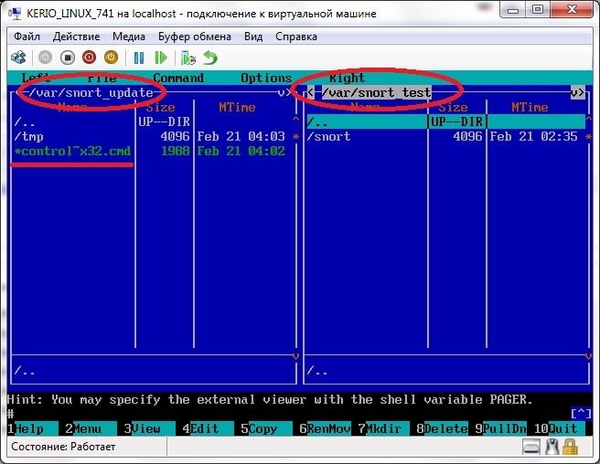Select the control~x32.cmd file
Image resolution: width=600 pixels, height=464 pixels.
coord(73,151)
